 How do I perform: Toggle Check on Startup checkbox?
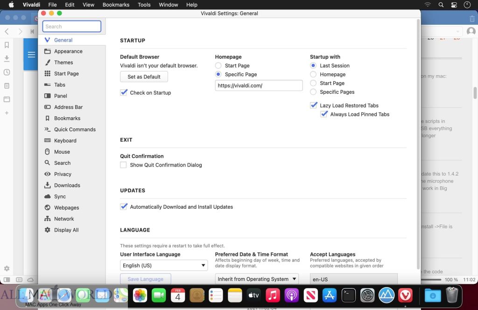(x=123, y=92)
